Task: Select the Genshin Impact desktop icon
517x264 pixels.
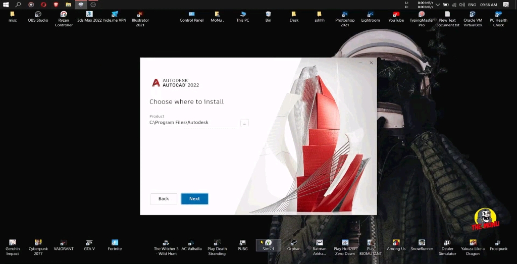Action: [13, 247]
